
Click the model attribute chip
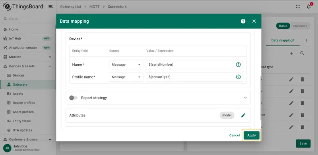click(x=227, y=115)
